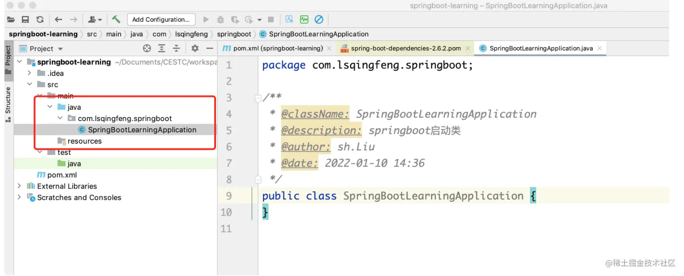
Task: Select the pom.xml file in the project tree
Action: tap(57, 175)
